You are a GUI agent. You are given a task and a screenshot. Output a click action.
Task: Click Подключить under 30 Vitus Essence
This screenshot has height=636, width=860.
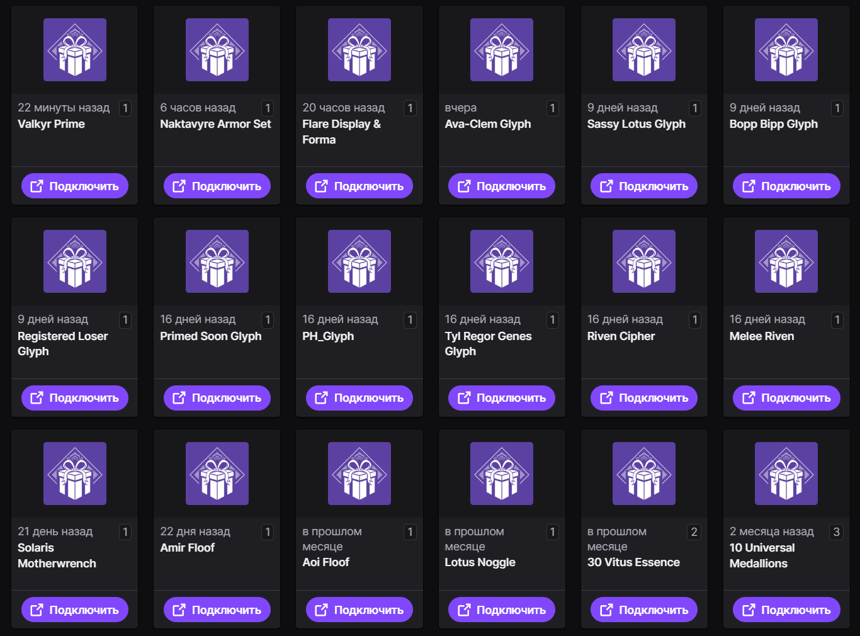(644, 610)
